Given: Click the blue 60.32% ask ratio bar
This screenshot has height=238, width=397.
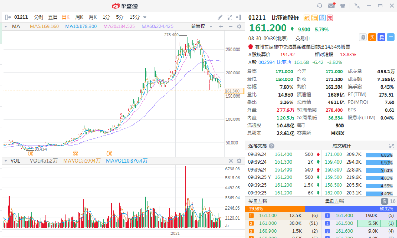Looking at the screenshot, I should click(351, 209).
